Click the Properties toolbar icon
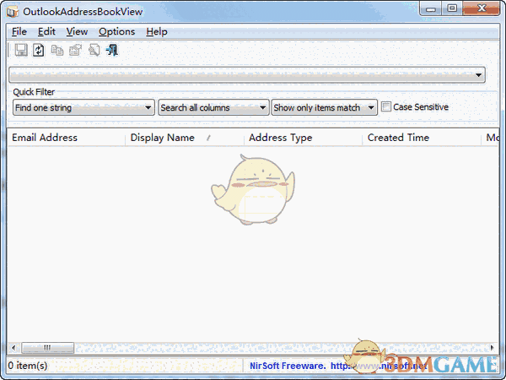This screenshot has width=506, height=380. tap(76, 51)
